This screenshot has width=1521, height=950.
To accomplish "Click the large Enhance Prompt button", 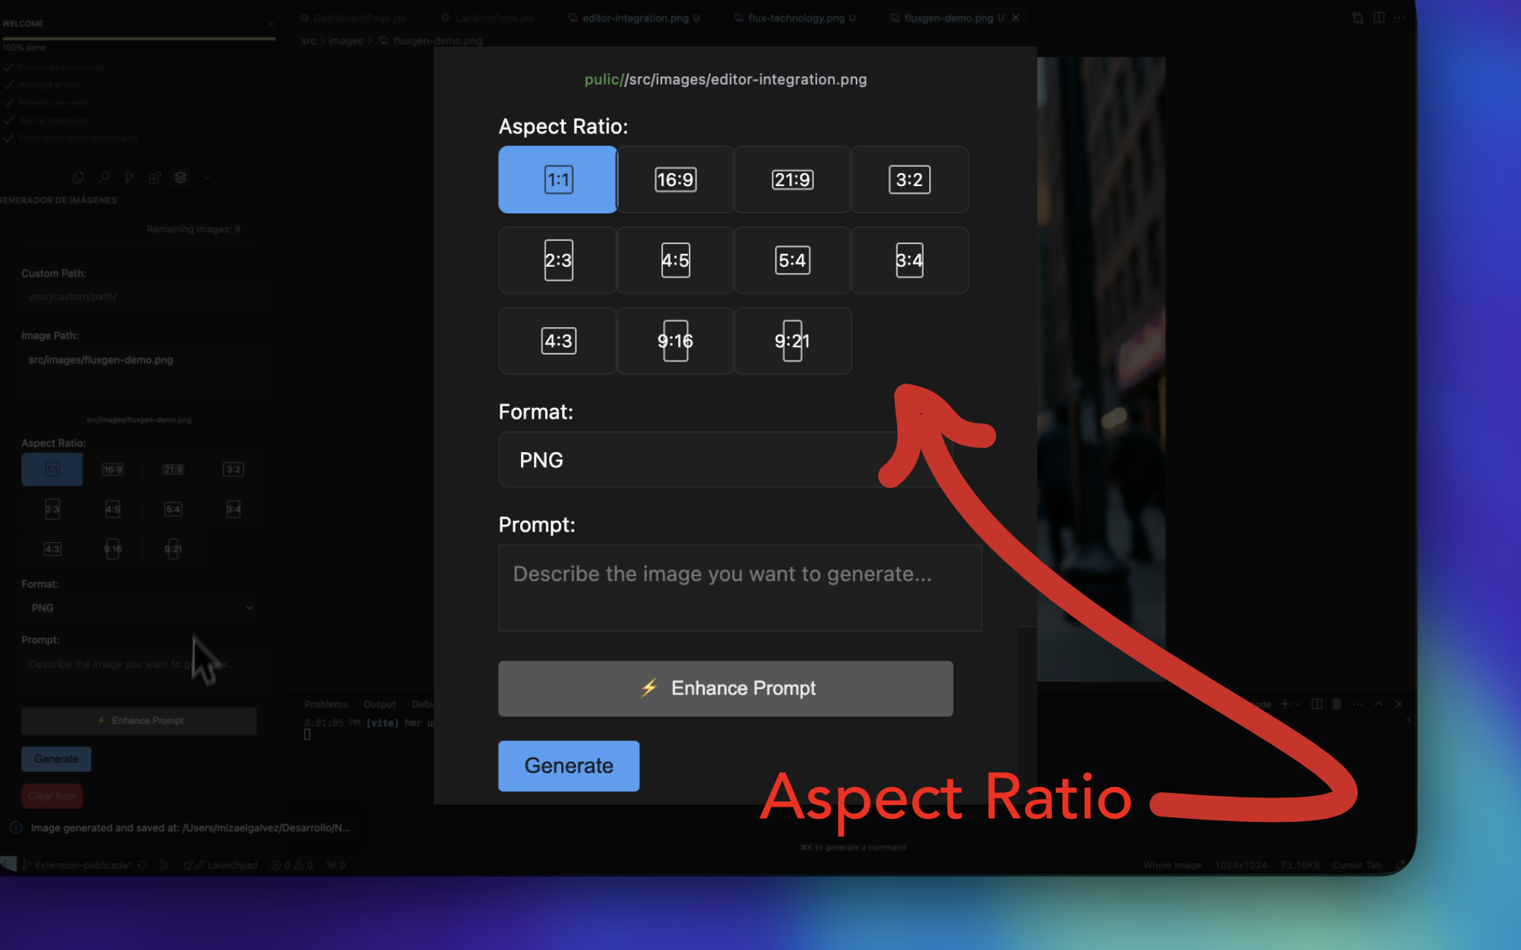I will coord(725,688).
